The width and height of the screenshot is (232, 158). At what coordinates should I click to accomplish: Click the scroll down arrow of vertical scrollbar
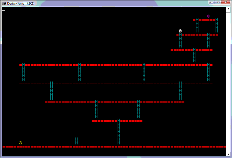pyautogui.click(x=228, y=154)
